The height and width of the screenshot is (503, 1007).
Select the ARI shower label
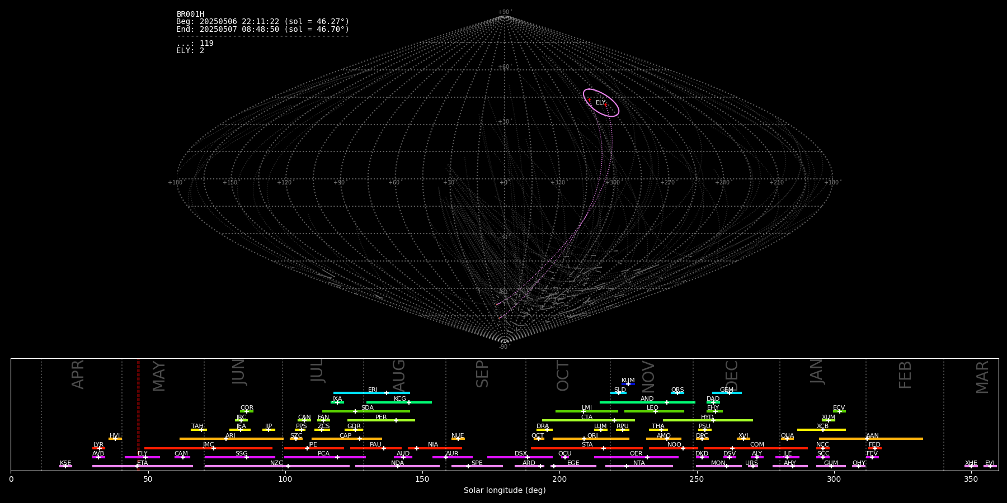[230, 435]
